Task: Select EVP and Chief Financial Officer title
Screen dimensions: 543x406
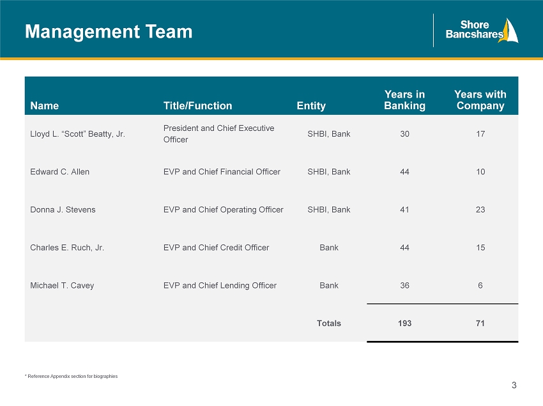Action: [x=222, y=172]
